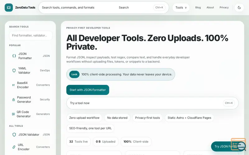Click Static Astro + Cloudflare Pages chip
Viewport: 249px width, 155px height.
coord(189,118)
